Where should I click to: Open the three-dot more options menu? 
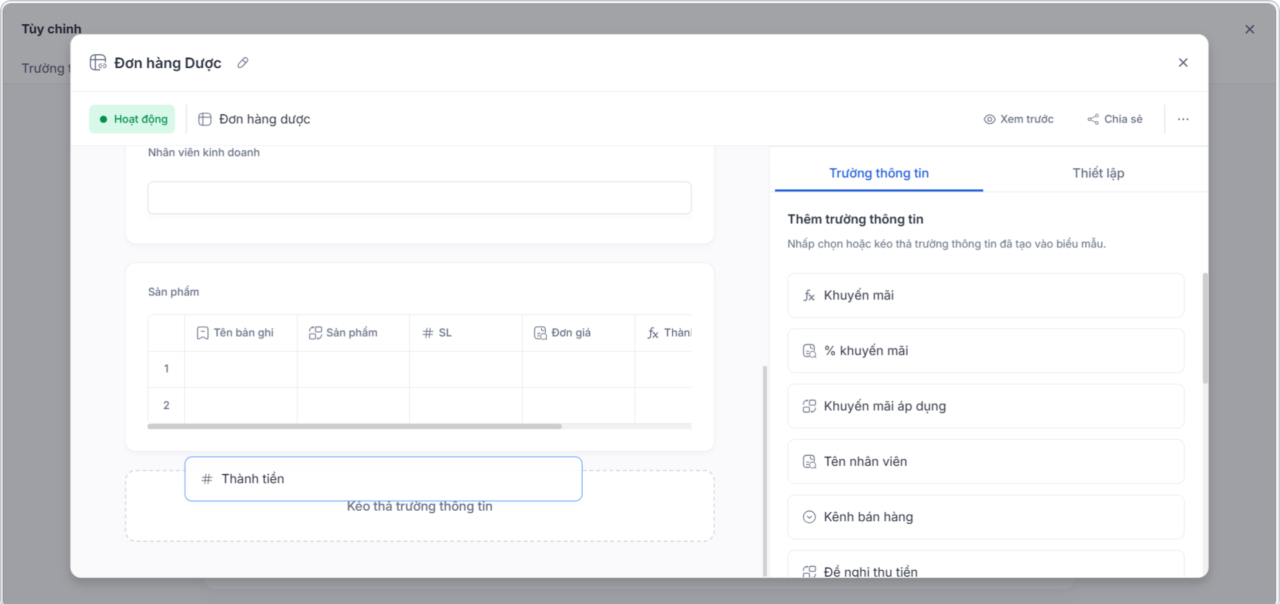point(1183,119)
